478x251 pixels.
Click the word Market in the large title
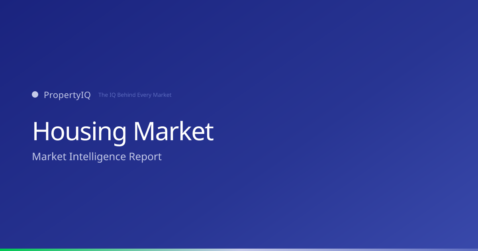[x=174, y=131]
